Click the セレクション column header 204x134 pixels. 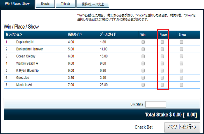[14, 34]
